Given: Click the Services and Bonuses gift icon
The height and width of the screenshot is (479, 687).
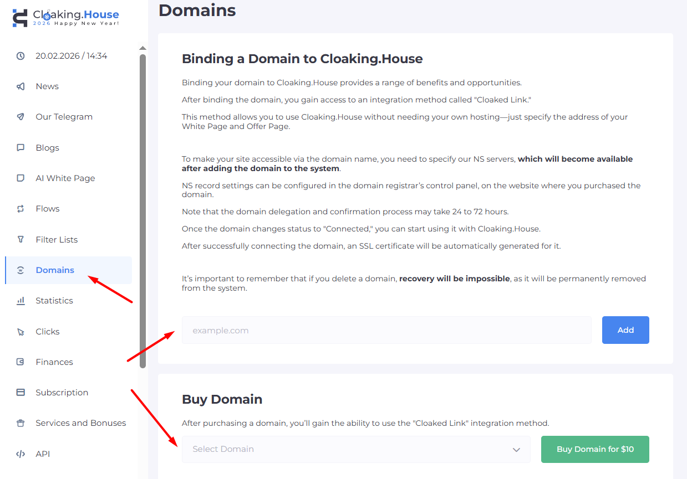Looking at the screenshot, I should coord(21,423).
